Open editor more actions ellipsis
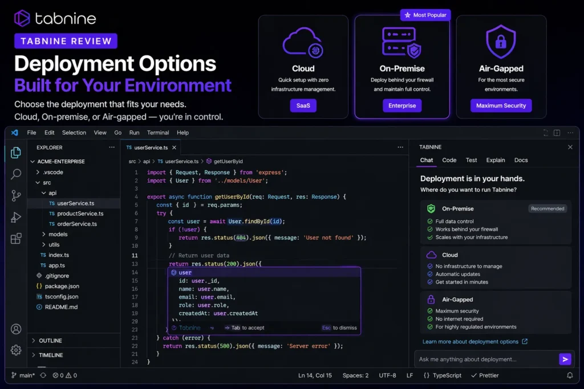This screenshot has width=584, height=389. coord(400,148)
